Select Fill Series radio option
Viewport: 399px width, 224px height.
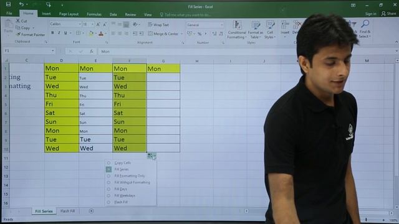pyautogui.click(x=108, y=169)
